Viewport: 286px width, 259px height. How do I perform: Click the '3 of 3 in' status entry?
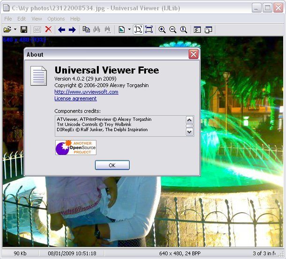point(264,253)
